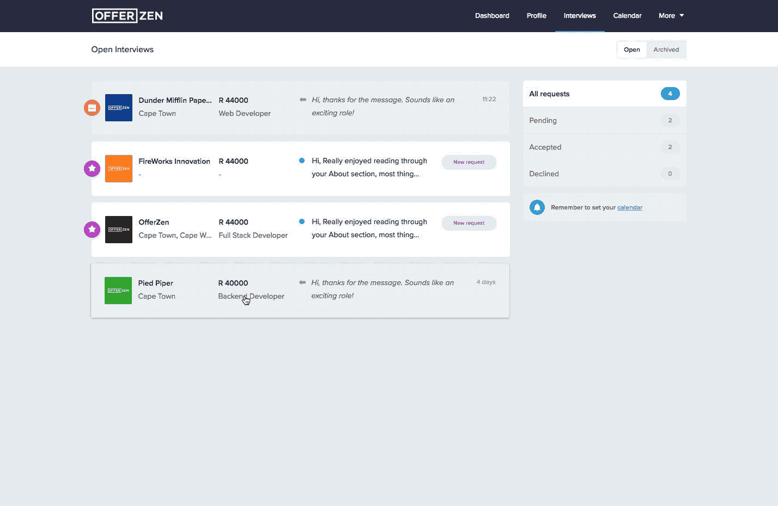The height and width of the screenshot is (506, 778).
Task: Open the calendar link in reminder
Action: point(630,207)
